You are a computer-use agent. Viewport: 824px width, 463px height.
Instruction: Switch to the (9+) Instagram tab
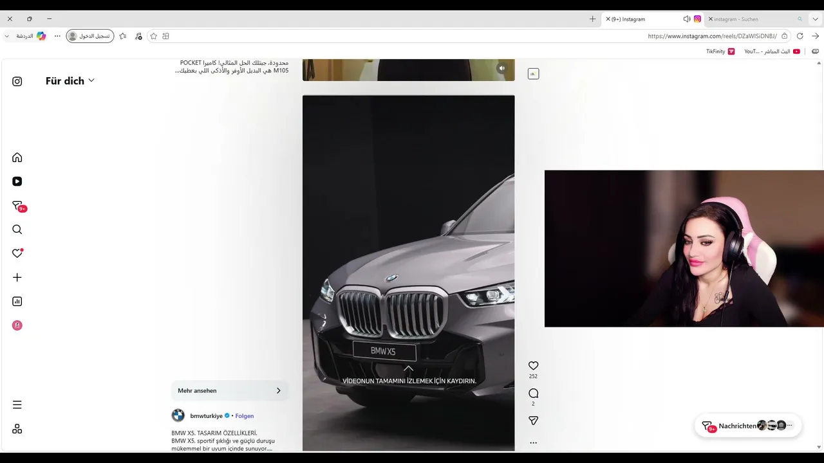[x=652, y=19]
